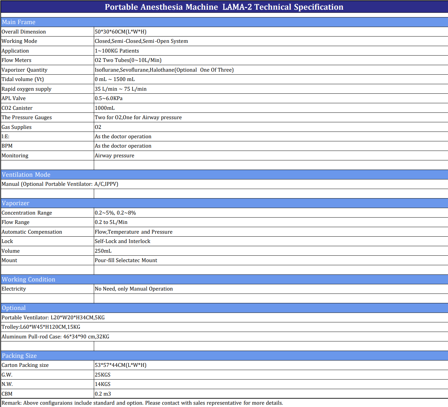The image size is (448, 407).
Task: Click the Ventilation Mode section header
Action: coord(26,175)
